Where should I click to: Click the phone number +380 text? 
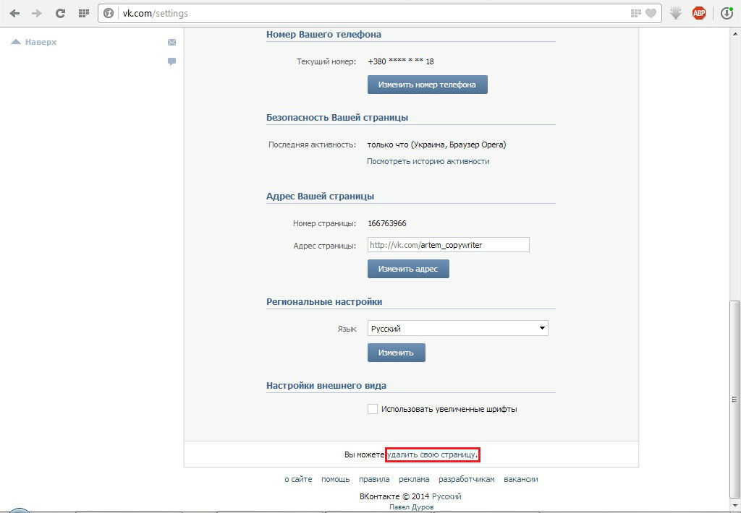401,61
